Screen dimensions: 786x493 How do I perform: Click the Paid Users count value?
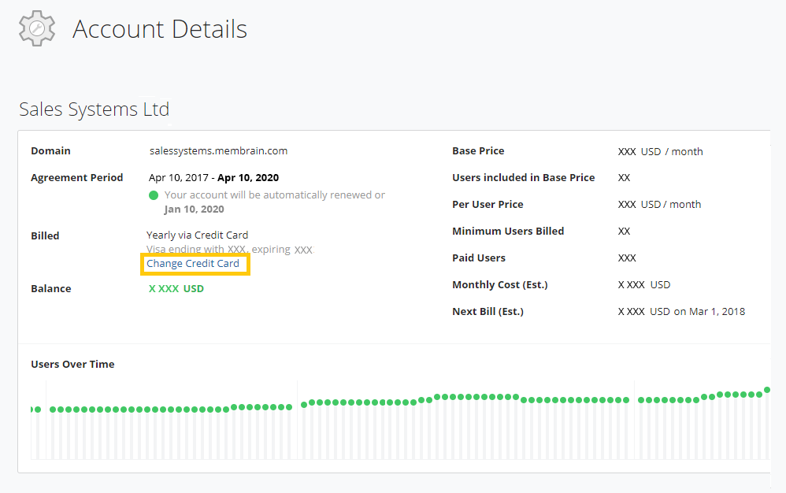pos(627,258)
